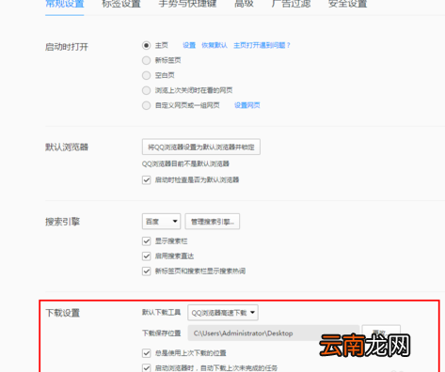Viewport: 445px width, 372px height.
Task: Click the 默认浏览器 section label
Action: point(67,147)
